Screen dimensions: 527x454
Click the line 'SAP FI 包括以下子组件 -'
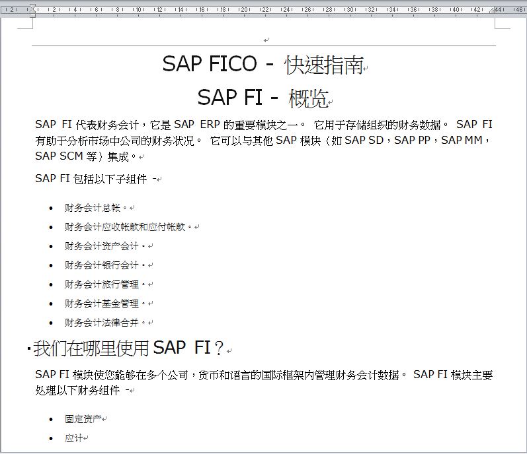[96, 179]
